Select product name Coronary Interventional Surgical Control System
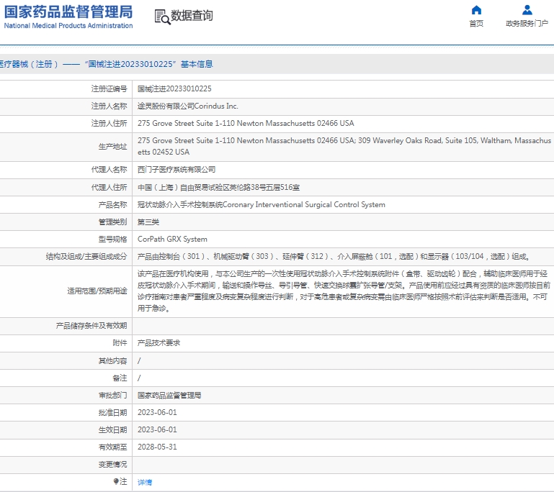Image resolution: width=554 pixels, height=492 pixels. pos(261,205)
